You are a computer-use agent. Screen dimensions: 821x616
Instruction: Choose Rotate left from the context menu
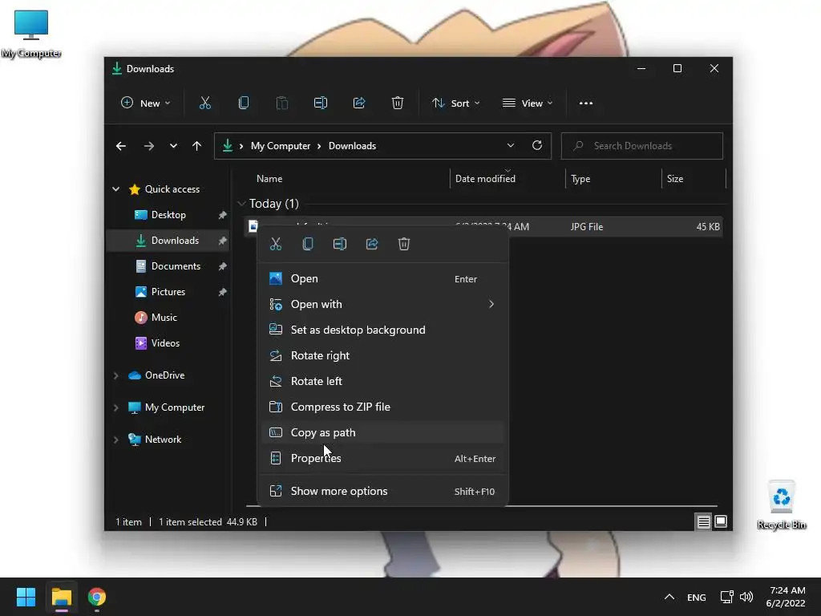click(382, 381)
